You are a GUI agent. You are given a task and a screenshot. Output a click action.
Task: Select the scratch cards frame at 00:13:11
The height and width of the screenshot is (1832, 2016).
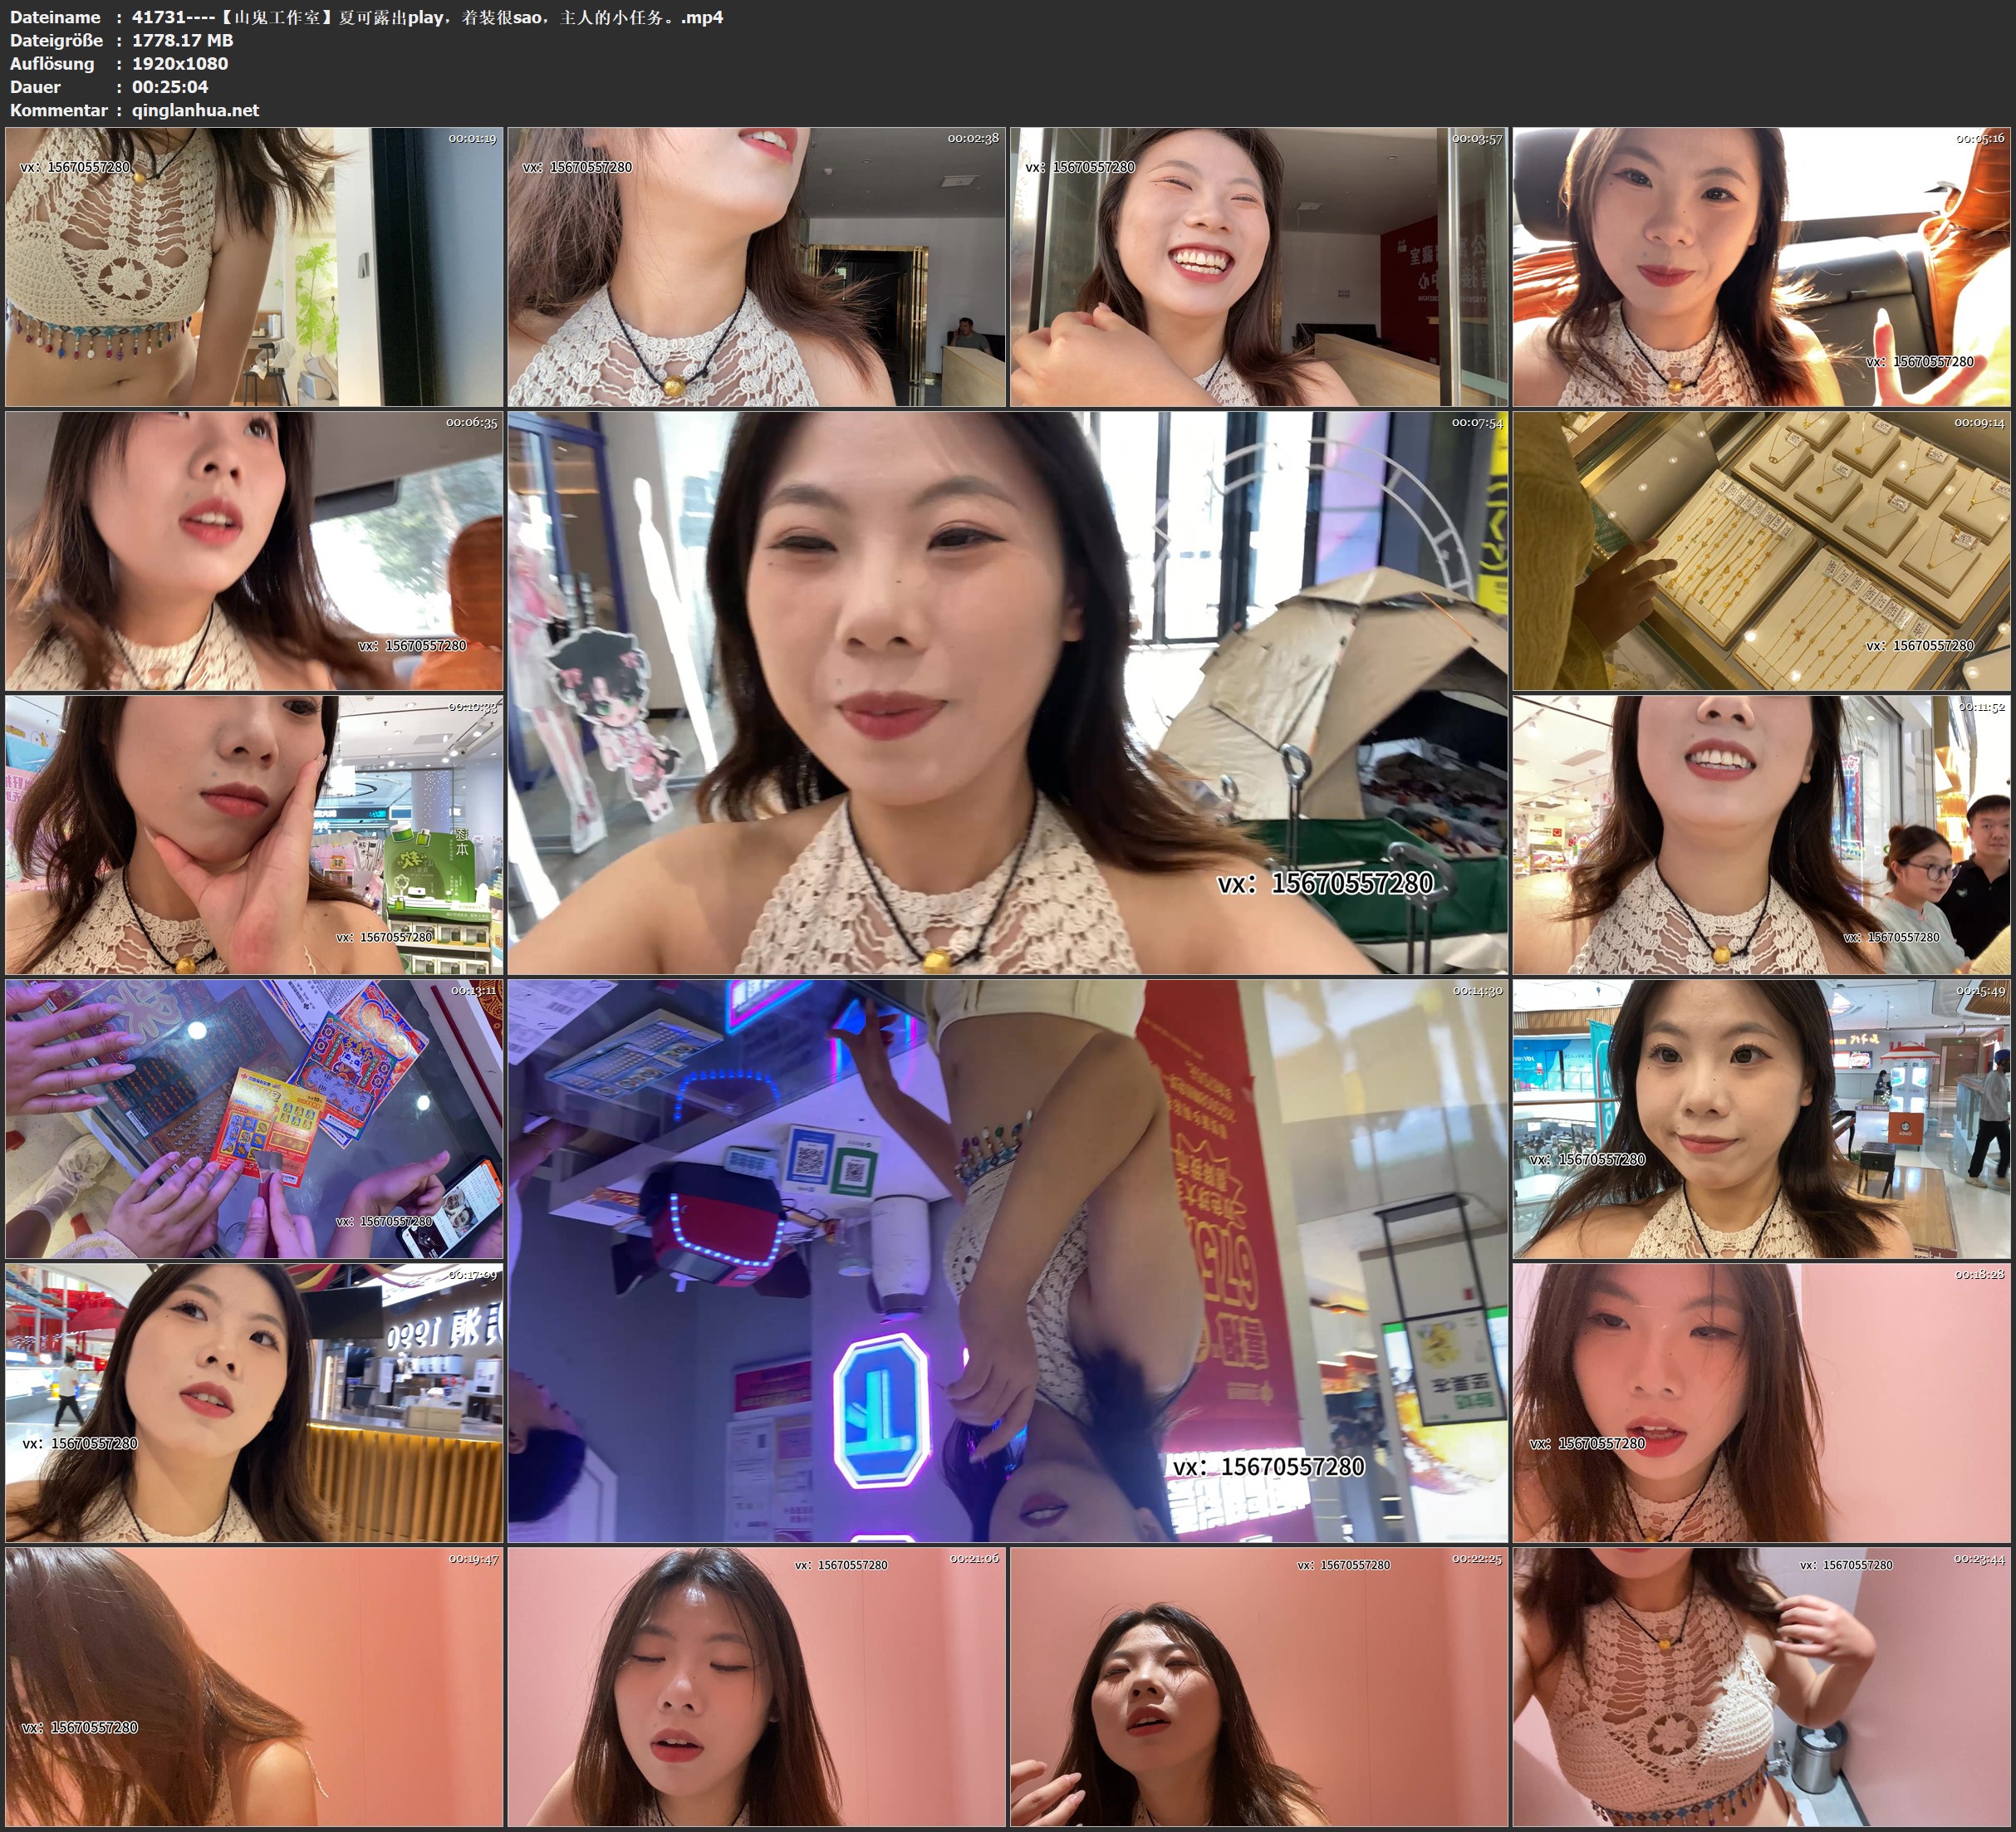pyautogui.click(x=254, y=1119)
